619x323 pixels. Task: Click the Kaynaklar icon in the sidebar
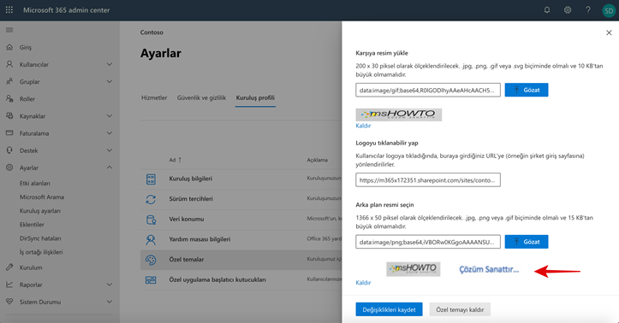coord(9,116)
